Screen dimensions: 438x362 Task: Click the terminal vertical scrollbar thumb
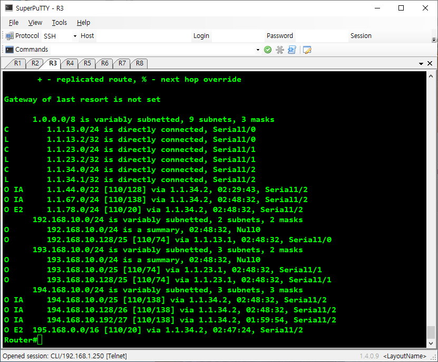[431, 332]
